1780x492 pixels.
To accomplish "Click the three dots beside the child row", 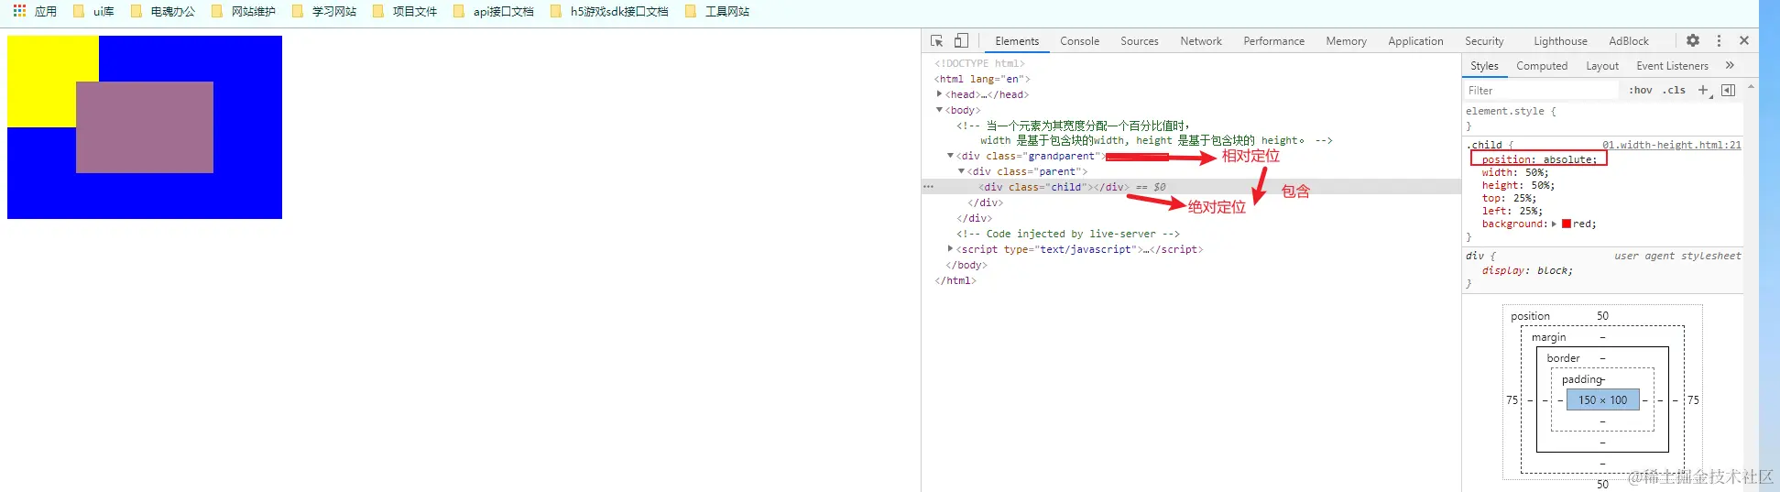I will (928, 187).
